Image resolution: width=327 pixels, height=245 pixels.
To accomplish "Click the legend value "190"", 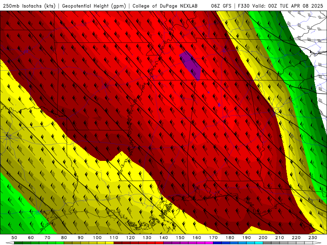I will [246, 238].
